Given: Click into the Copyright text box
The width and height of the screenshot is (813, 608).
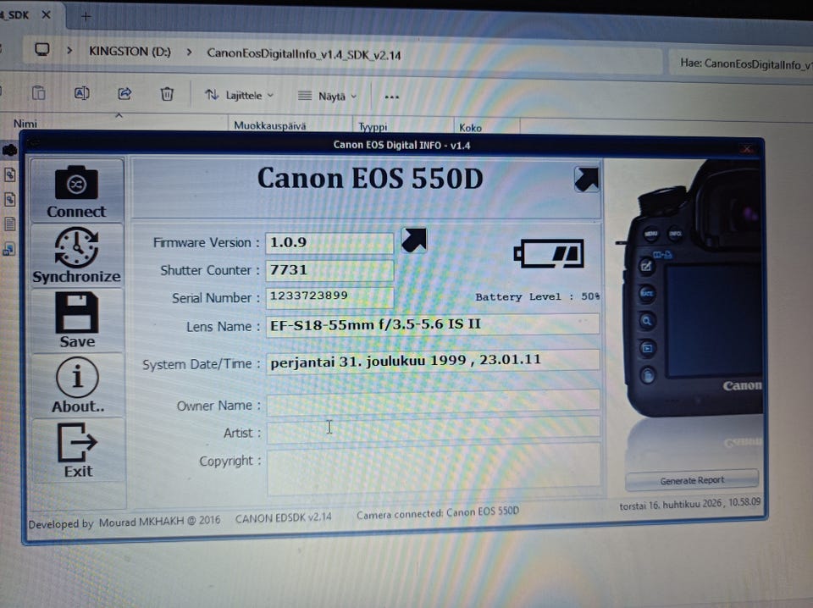Looking at the screenshot, I should click(434, 471).
